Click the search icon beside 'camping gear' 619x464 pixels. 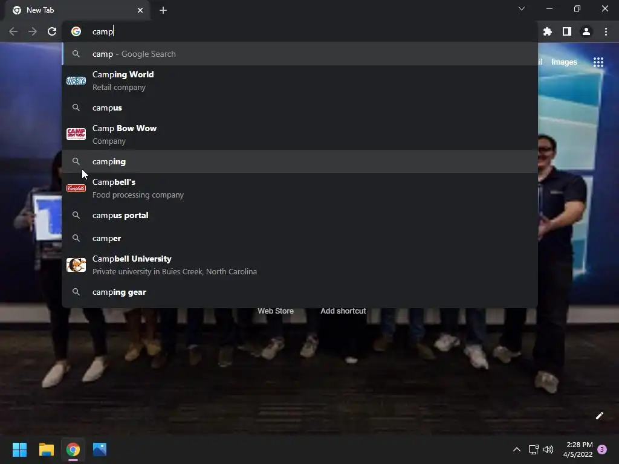[x=76, y=292]
